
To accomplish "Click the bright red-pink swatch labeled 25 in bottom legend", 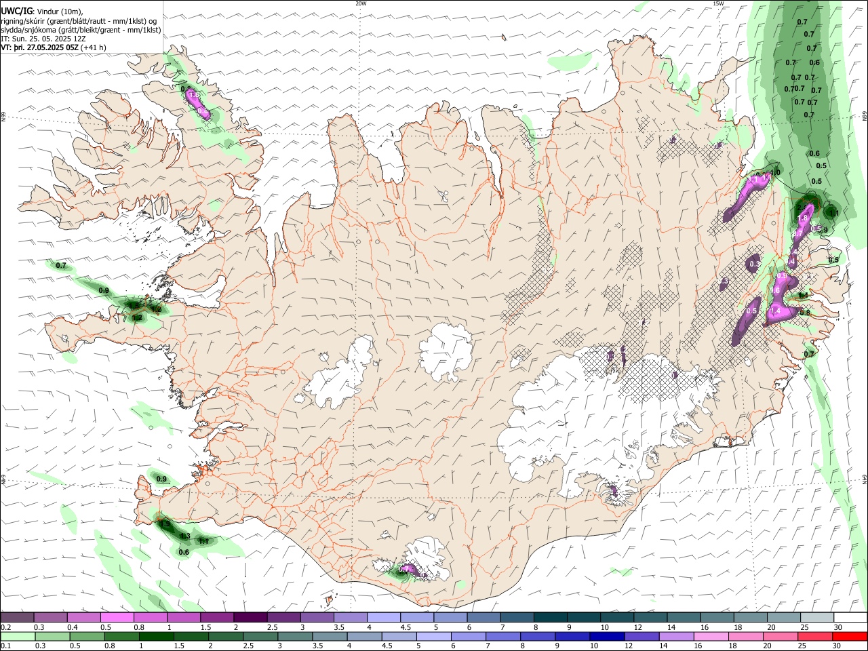I will [814, 637].
